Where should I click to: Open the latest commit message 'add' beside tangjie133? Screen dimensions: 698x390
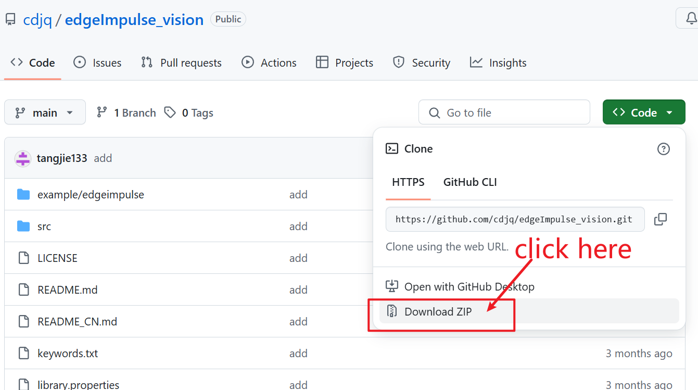coord(103,158)
